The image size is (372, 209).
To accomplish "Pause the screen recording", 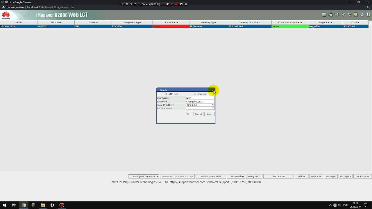I will (x=172, y=4).
